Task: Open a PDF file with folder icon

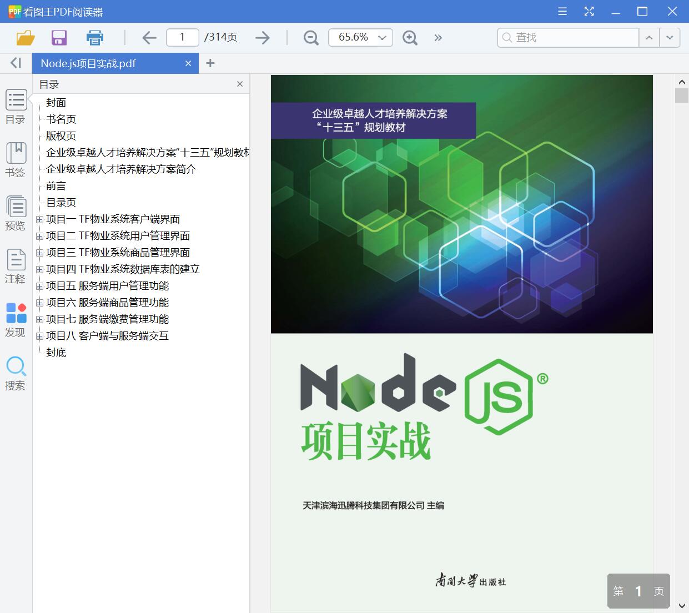Action: click(26, 38)
